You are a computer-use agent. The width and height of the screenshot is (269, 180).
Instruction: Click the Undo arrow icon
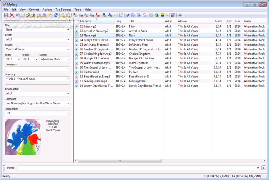[x=18, y=15]
